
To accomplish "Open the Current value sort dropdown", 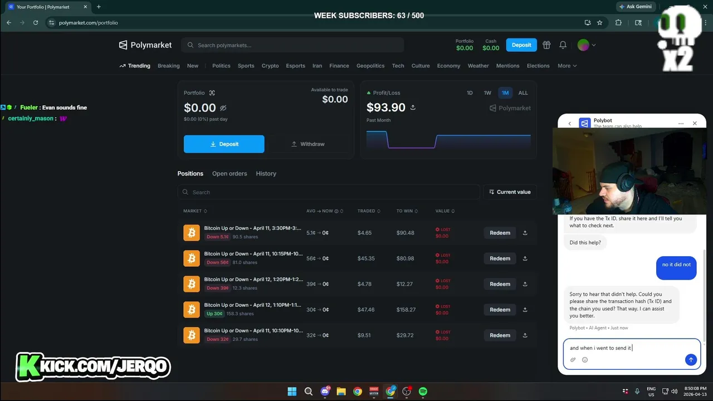I will click(x=510, y=192).
